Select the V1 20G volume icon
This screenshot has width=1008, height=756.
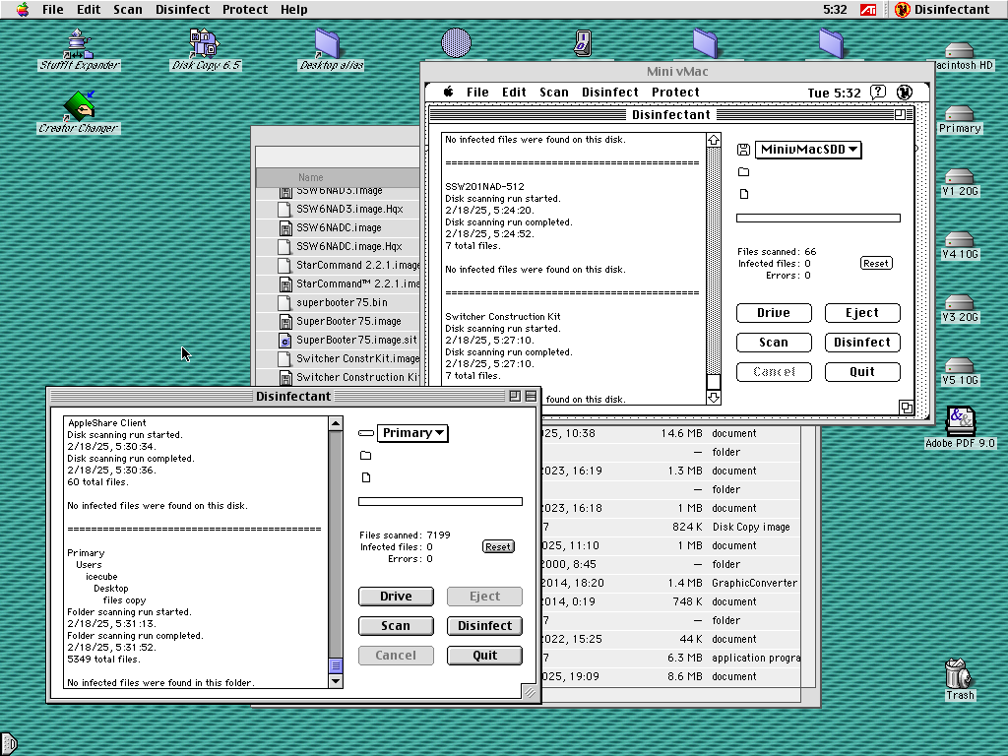tap(959, 176)
